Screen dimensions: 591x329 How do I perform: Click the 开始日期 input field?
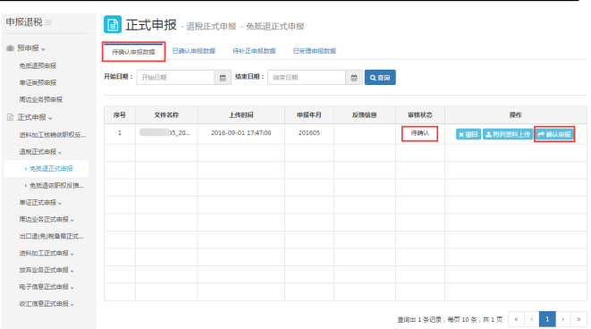[175, 77]
